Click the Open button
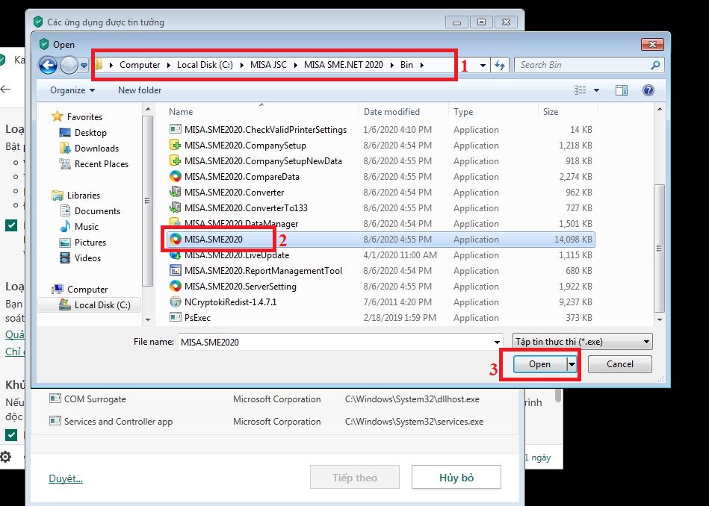 coord(540,364)
